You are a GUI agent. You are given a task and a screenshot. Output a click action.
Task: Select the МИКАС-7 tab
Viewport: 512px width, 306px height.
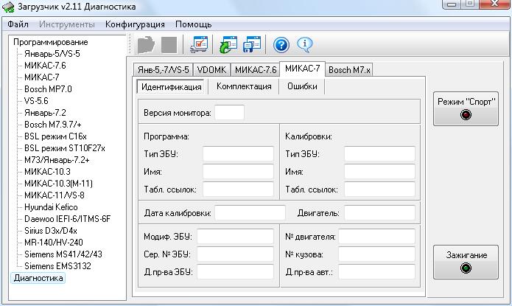tap(302, 69)
